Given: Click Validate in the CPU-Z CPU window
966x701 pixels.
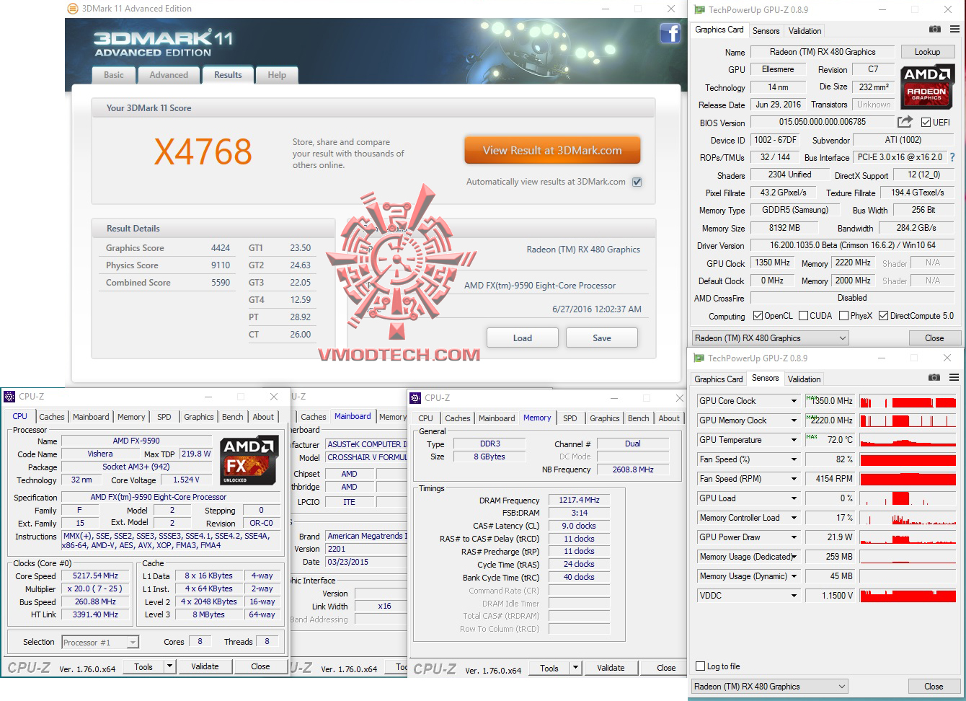Looking at the screenshot, I should tap(205, 666).
